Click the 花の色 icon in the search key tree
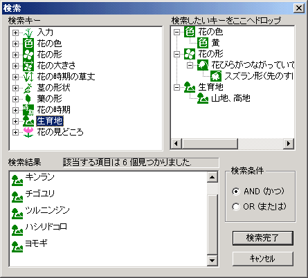This screenshot has height=278, width=308. coord(28,44)
